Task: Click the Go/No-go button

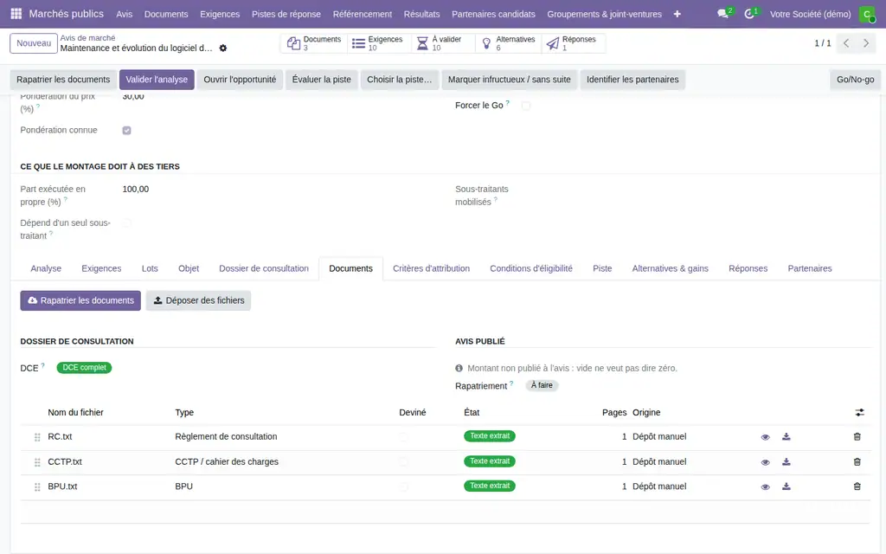Action: click(855, 80)
